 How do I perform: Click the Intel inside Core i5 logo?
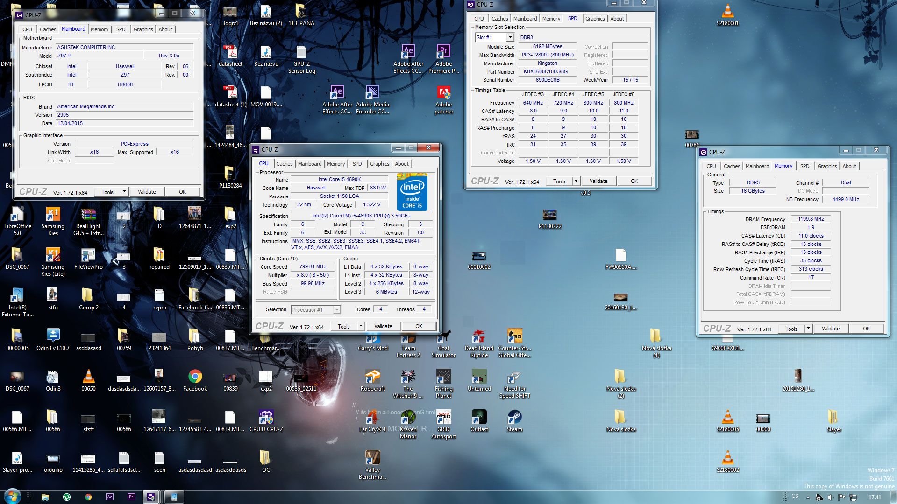(x=412, y=192)
